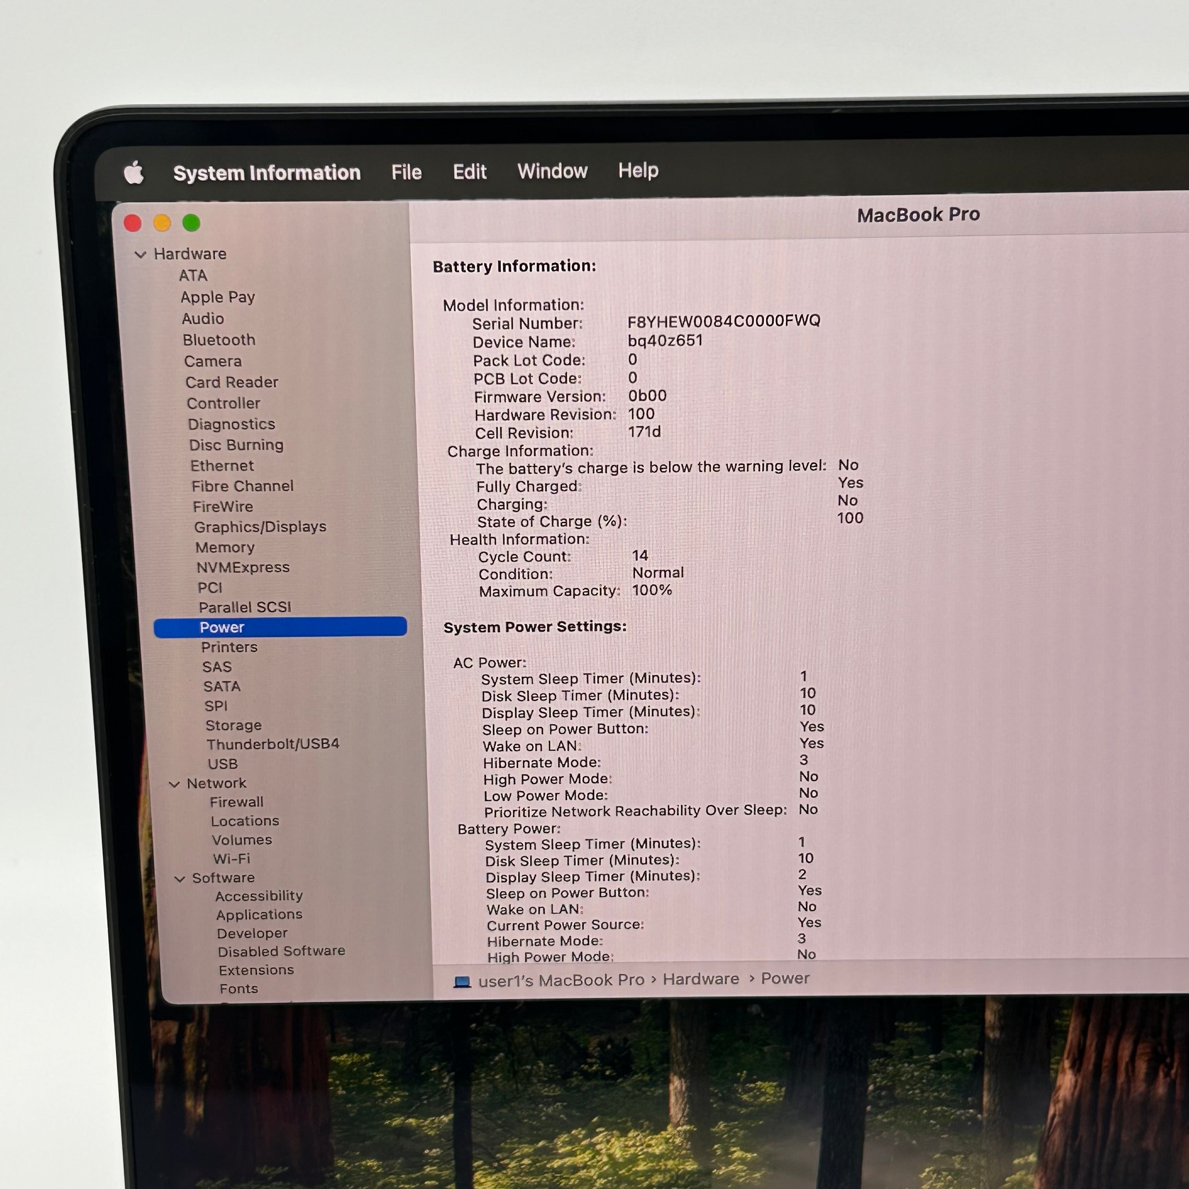Collapse the Network section chevron
The height and width of the screenshot is (1189, 1189).
click(174, 784)
